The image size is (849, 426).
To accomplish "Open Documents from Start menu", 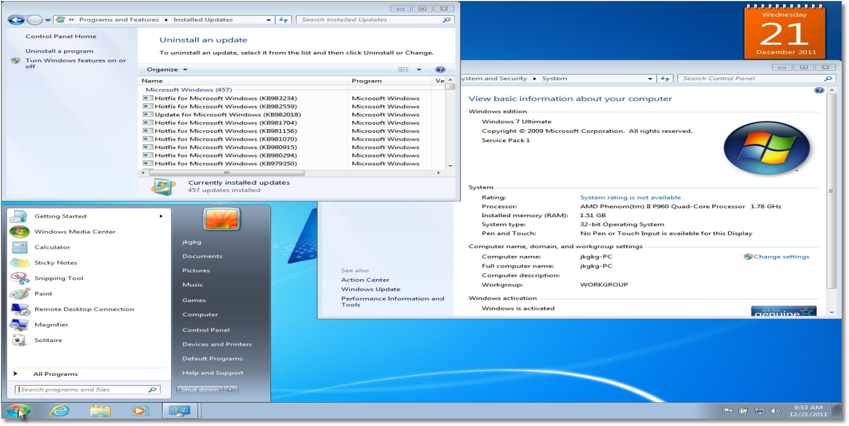I will tap(202, 256).
